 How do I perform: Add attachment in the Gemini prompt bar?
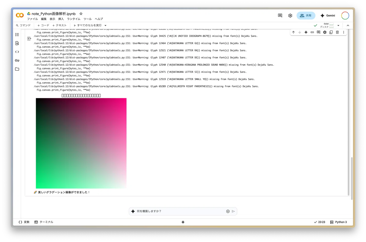click(228, 211)
